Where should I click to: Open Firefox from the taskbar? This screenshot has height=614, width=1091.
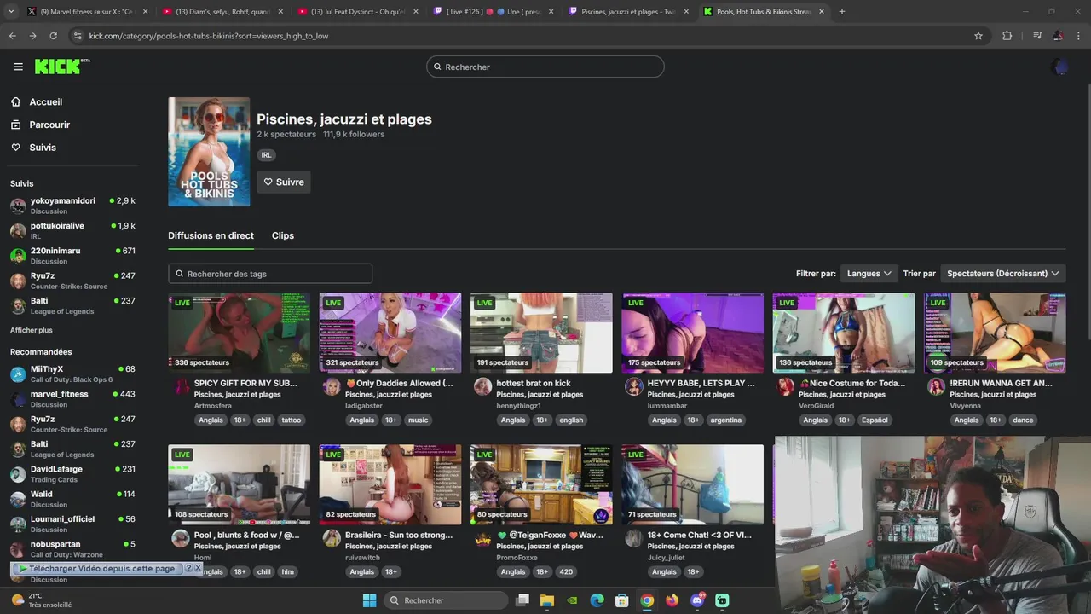[x=672, y=600]
